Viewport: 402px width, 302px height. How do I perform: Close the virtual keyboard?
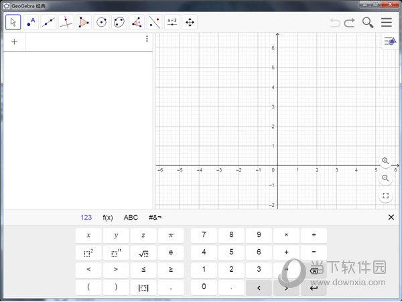pyautogui.click(x=391, y=217)
